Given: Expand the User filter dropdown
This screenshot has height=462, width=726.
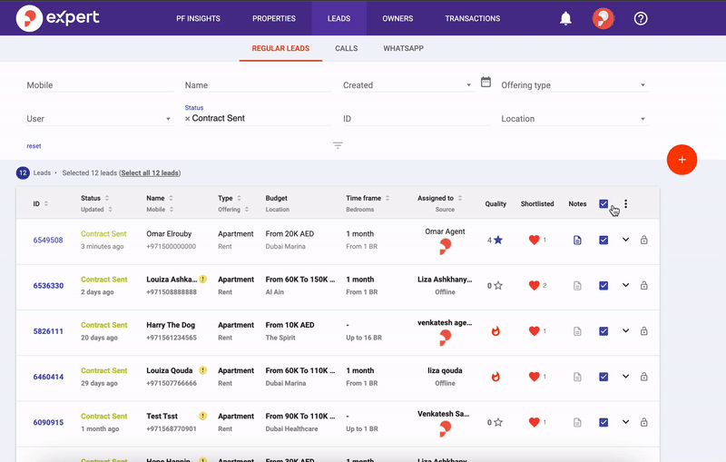Looking at the screenshot, I should pos(98,119).
